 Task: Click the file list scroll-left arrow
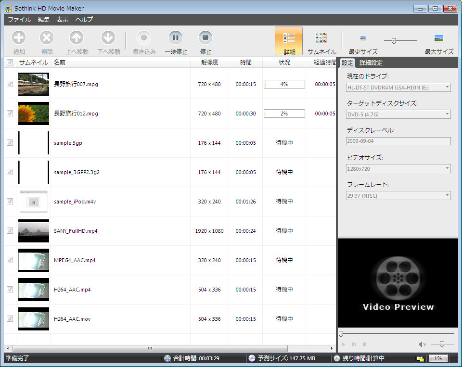[x=8, y=348]
